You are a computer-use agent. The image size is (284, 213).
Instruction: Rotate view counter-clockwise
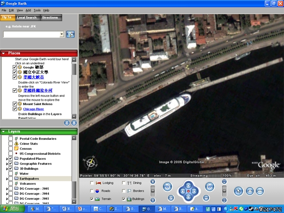click(167, 187)
